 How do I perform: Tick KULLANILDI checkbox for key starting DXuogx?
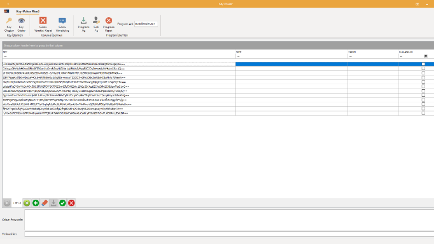423,68
